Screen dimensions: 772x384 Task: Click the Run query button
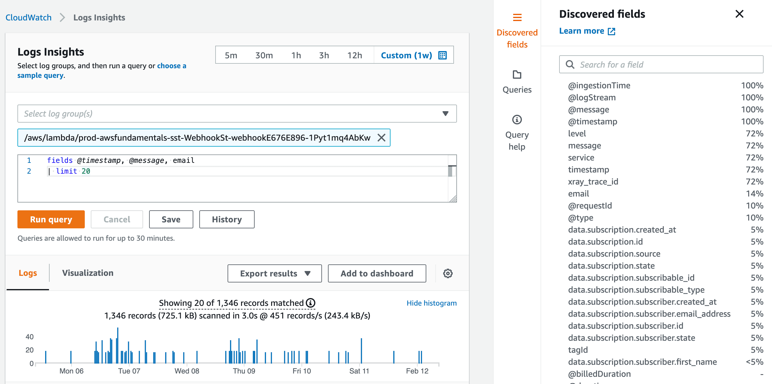(x=51, y=219)
